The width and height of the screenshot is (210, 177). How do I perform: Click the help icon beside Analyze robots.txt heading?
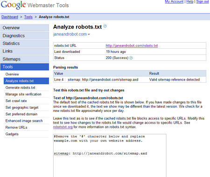tap(105, 26)
